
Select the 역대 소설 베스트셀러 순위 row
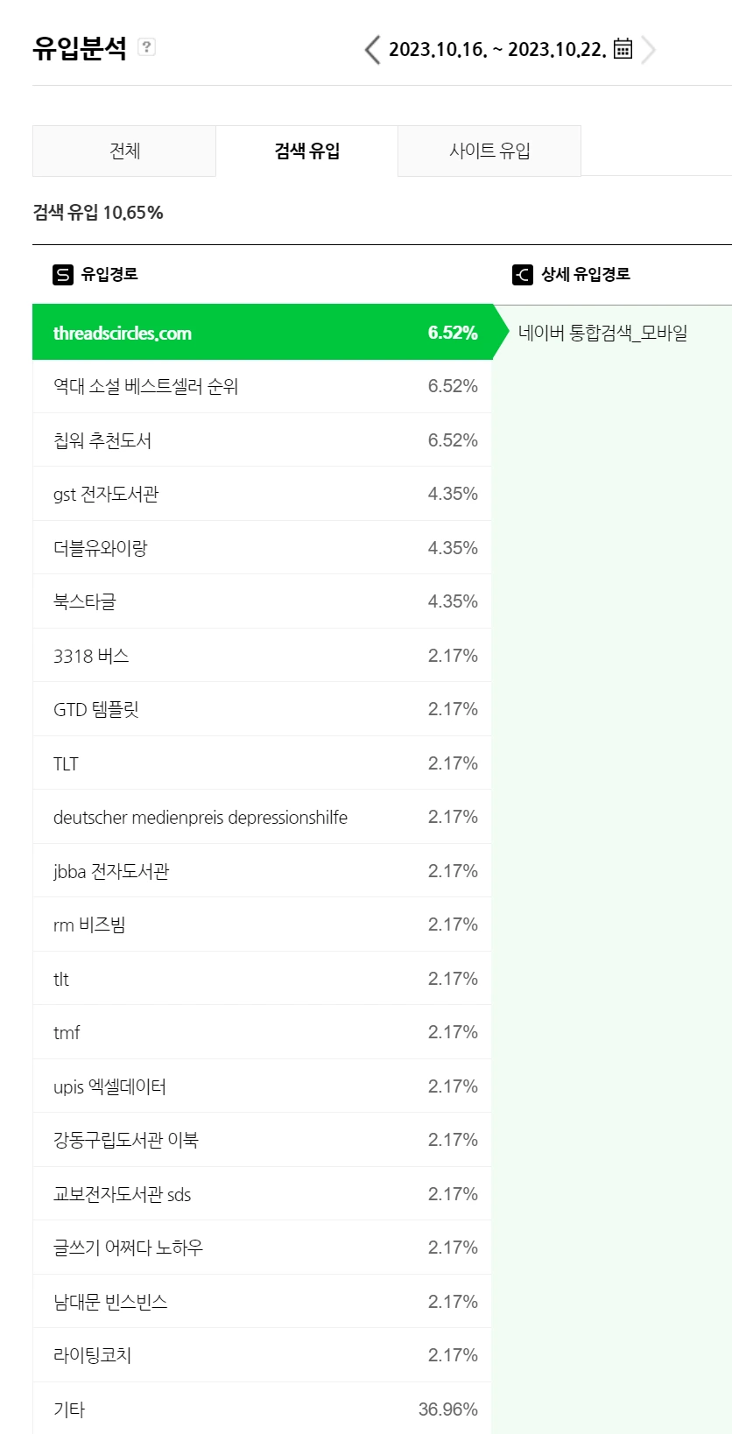click(262, 386)
